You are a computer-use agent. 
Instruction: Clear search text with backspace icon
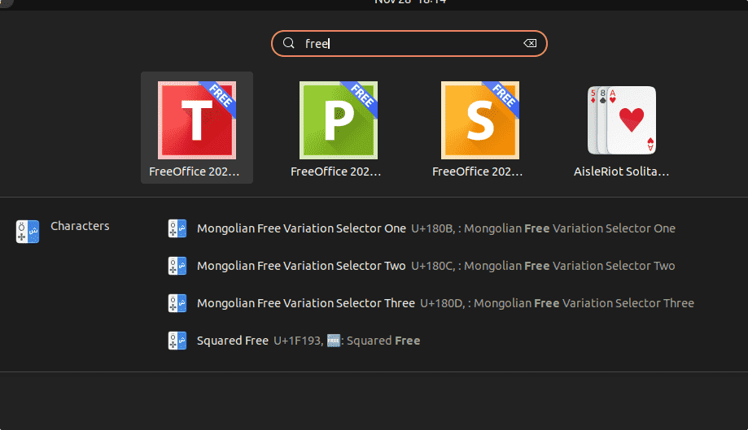pyautogui.click(x=530, y=43)
